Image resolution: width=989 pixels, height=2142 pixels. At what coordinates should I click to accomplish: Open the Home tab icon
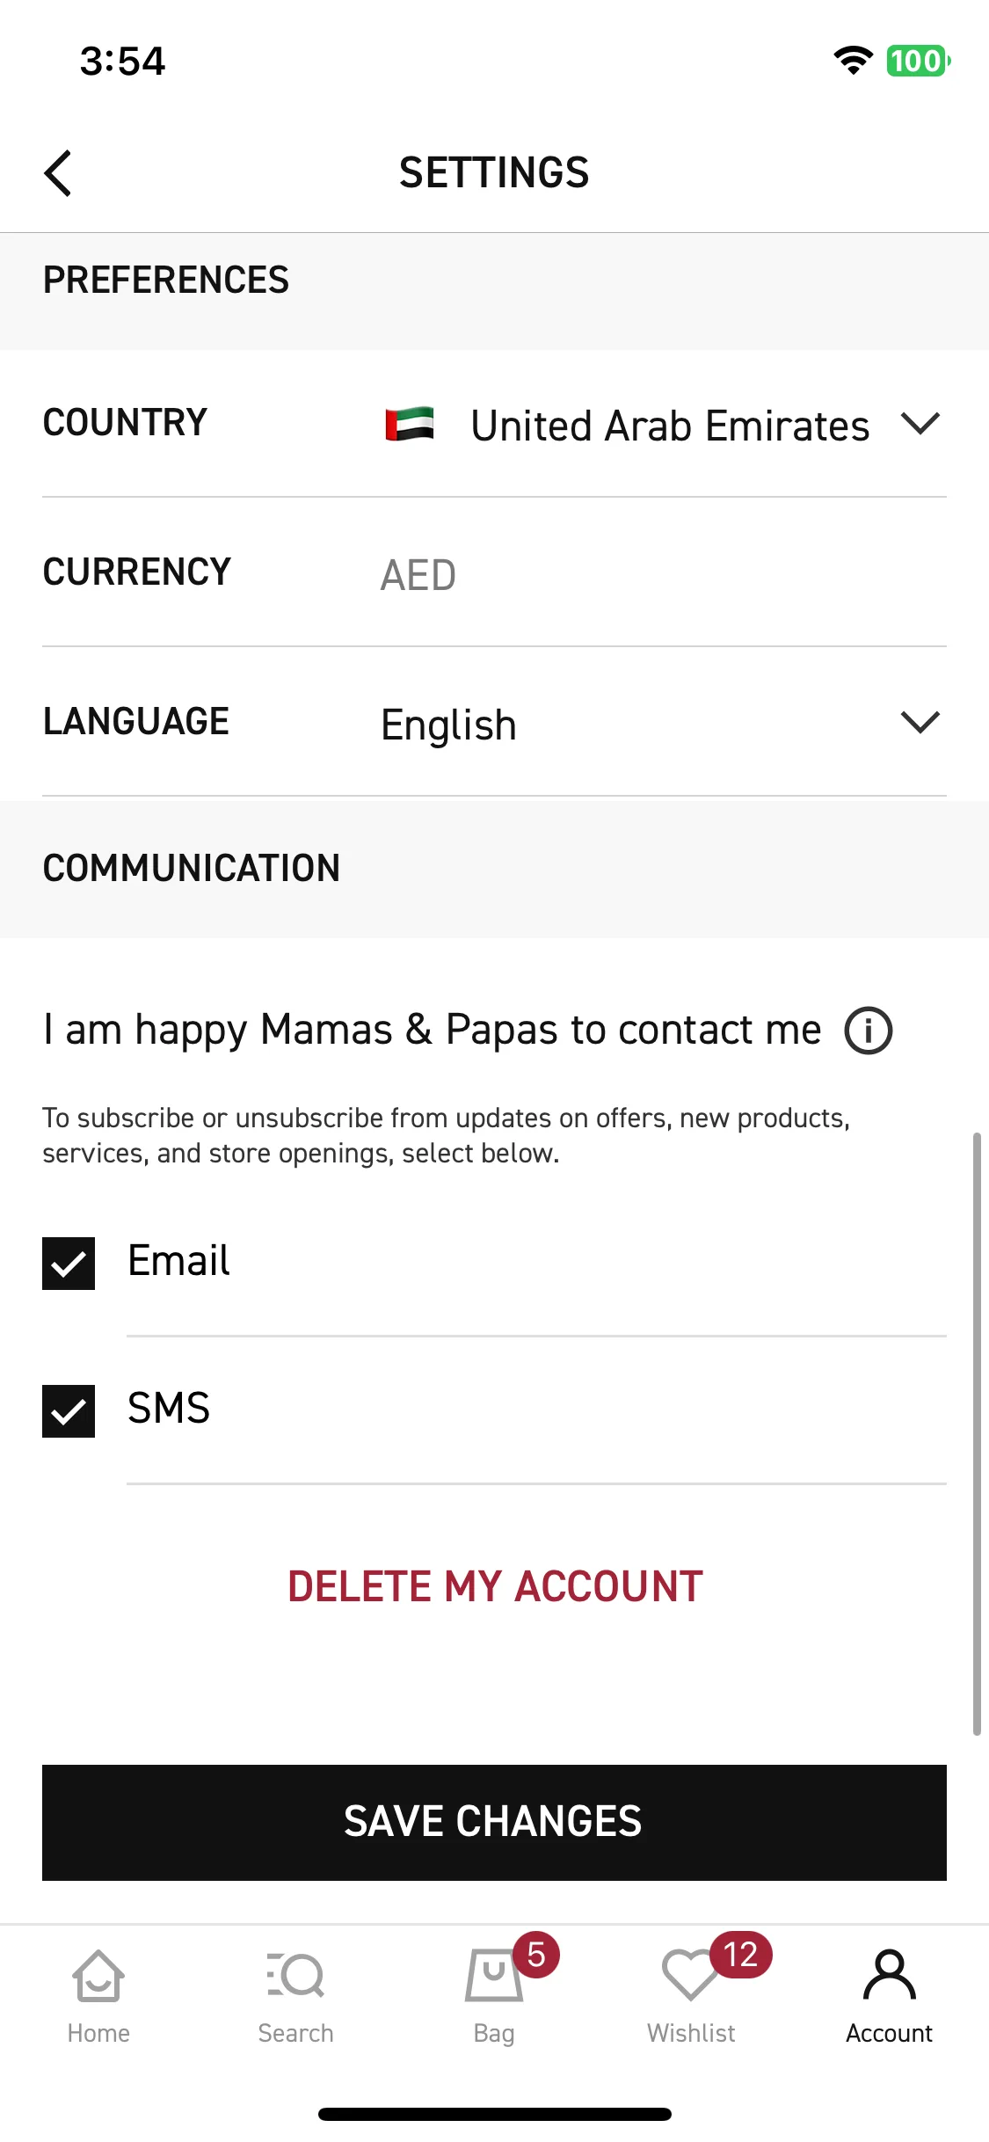[98, 1976]
